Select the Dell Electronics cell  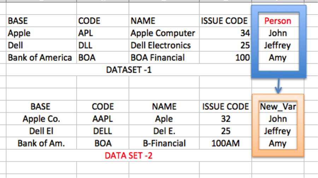click(160, 45)
